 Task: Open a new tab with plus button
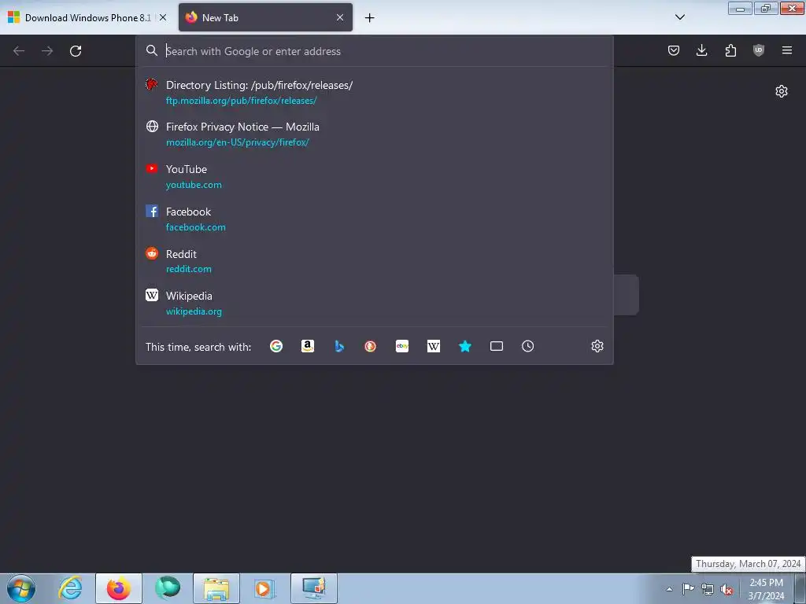pyautogui.click(x=370, y=18)
